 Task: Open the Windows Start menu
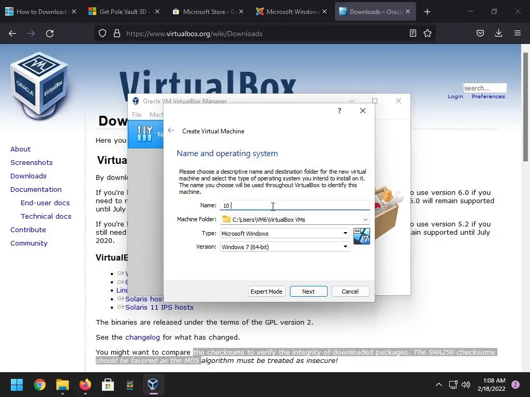[17, 385]
